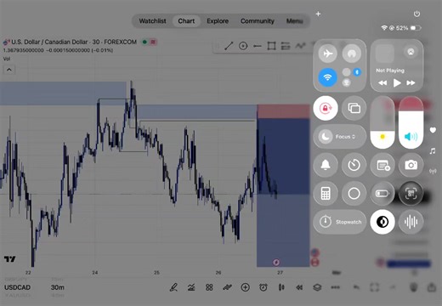Image resolution: width=442 pixels, height=306 pixels.
Task: Start screen recording
Action: pos(354,194)
